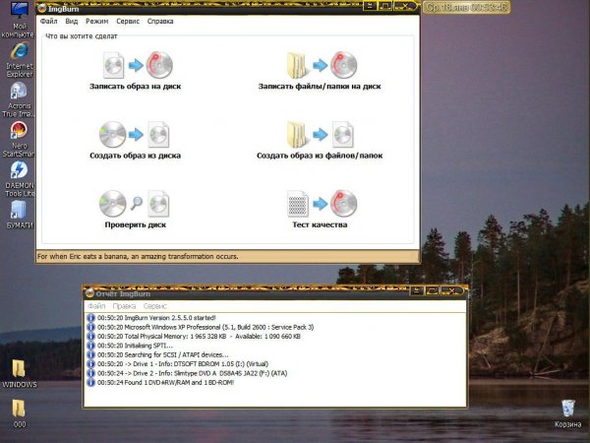Open the Справка menu

click(160, 21)
